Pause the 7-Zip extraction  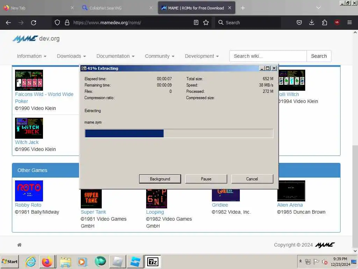pyautogui.click(x=206, y=179)
